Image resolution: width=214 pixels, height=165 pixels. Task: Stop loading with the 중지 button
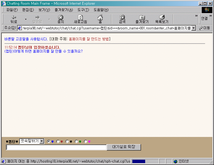(x=60, y=19)
